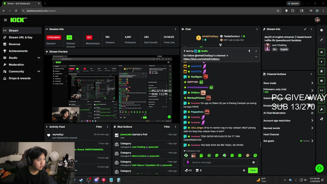
Task: Click the Just Chatting stream category
Action: pos(279,45)
